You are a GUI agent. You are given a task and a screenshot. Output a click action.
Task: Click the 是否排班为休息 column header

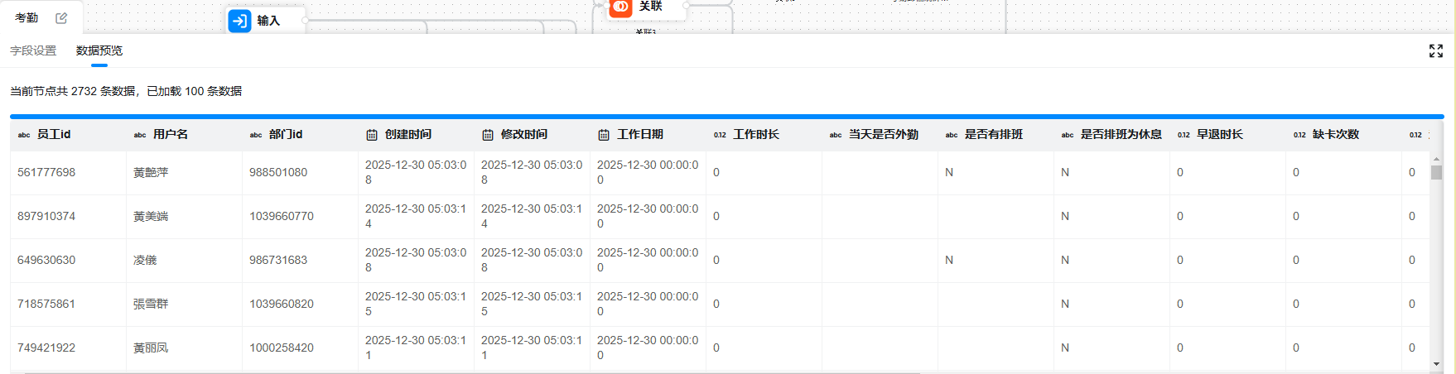click(x=1111, y=134)
